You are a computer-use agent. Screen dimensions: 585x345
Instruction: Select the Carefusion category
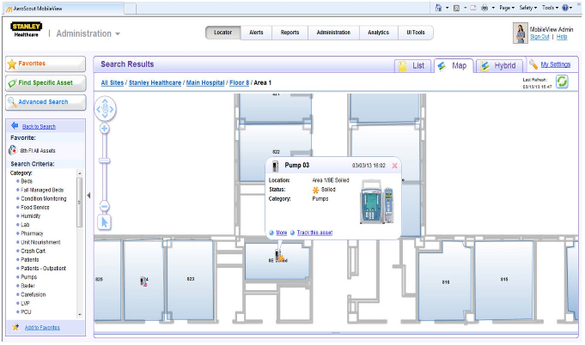coord(34,294)
